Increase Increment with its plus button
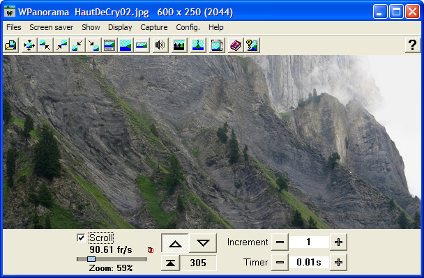This screenshot has height=278, width=424. pos(338,242)
